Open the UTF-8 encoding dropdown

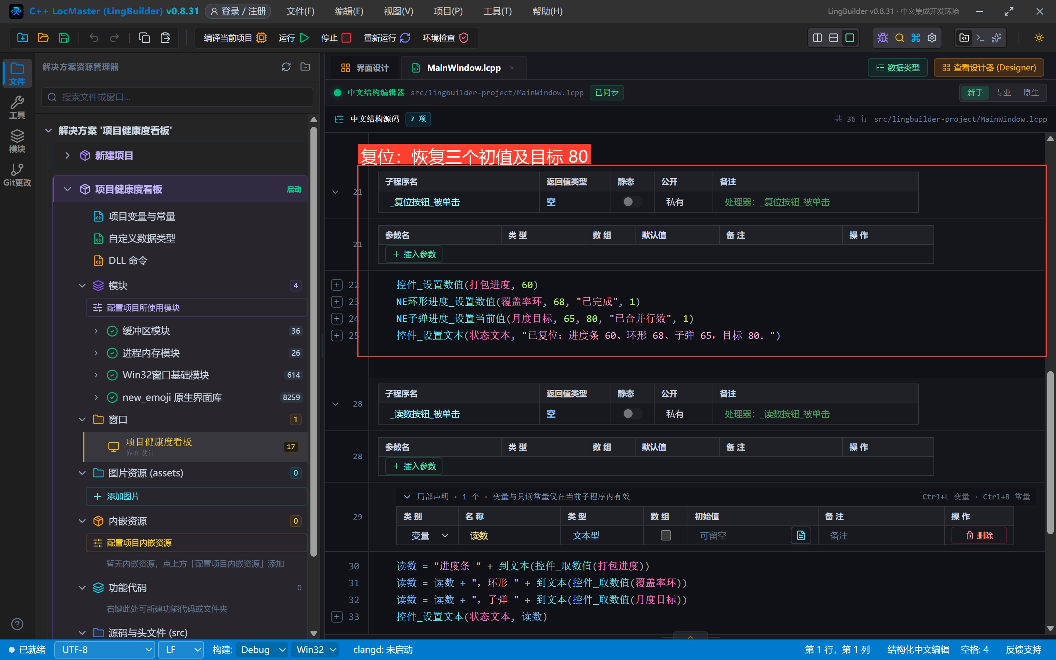[x=104, y=649]
